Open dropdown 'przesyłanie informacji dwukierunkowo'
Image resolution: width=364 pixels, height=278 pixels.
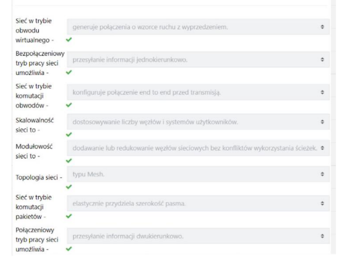coord(198,236)
